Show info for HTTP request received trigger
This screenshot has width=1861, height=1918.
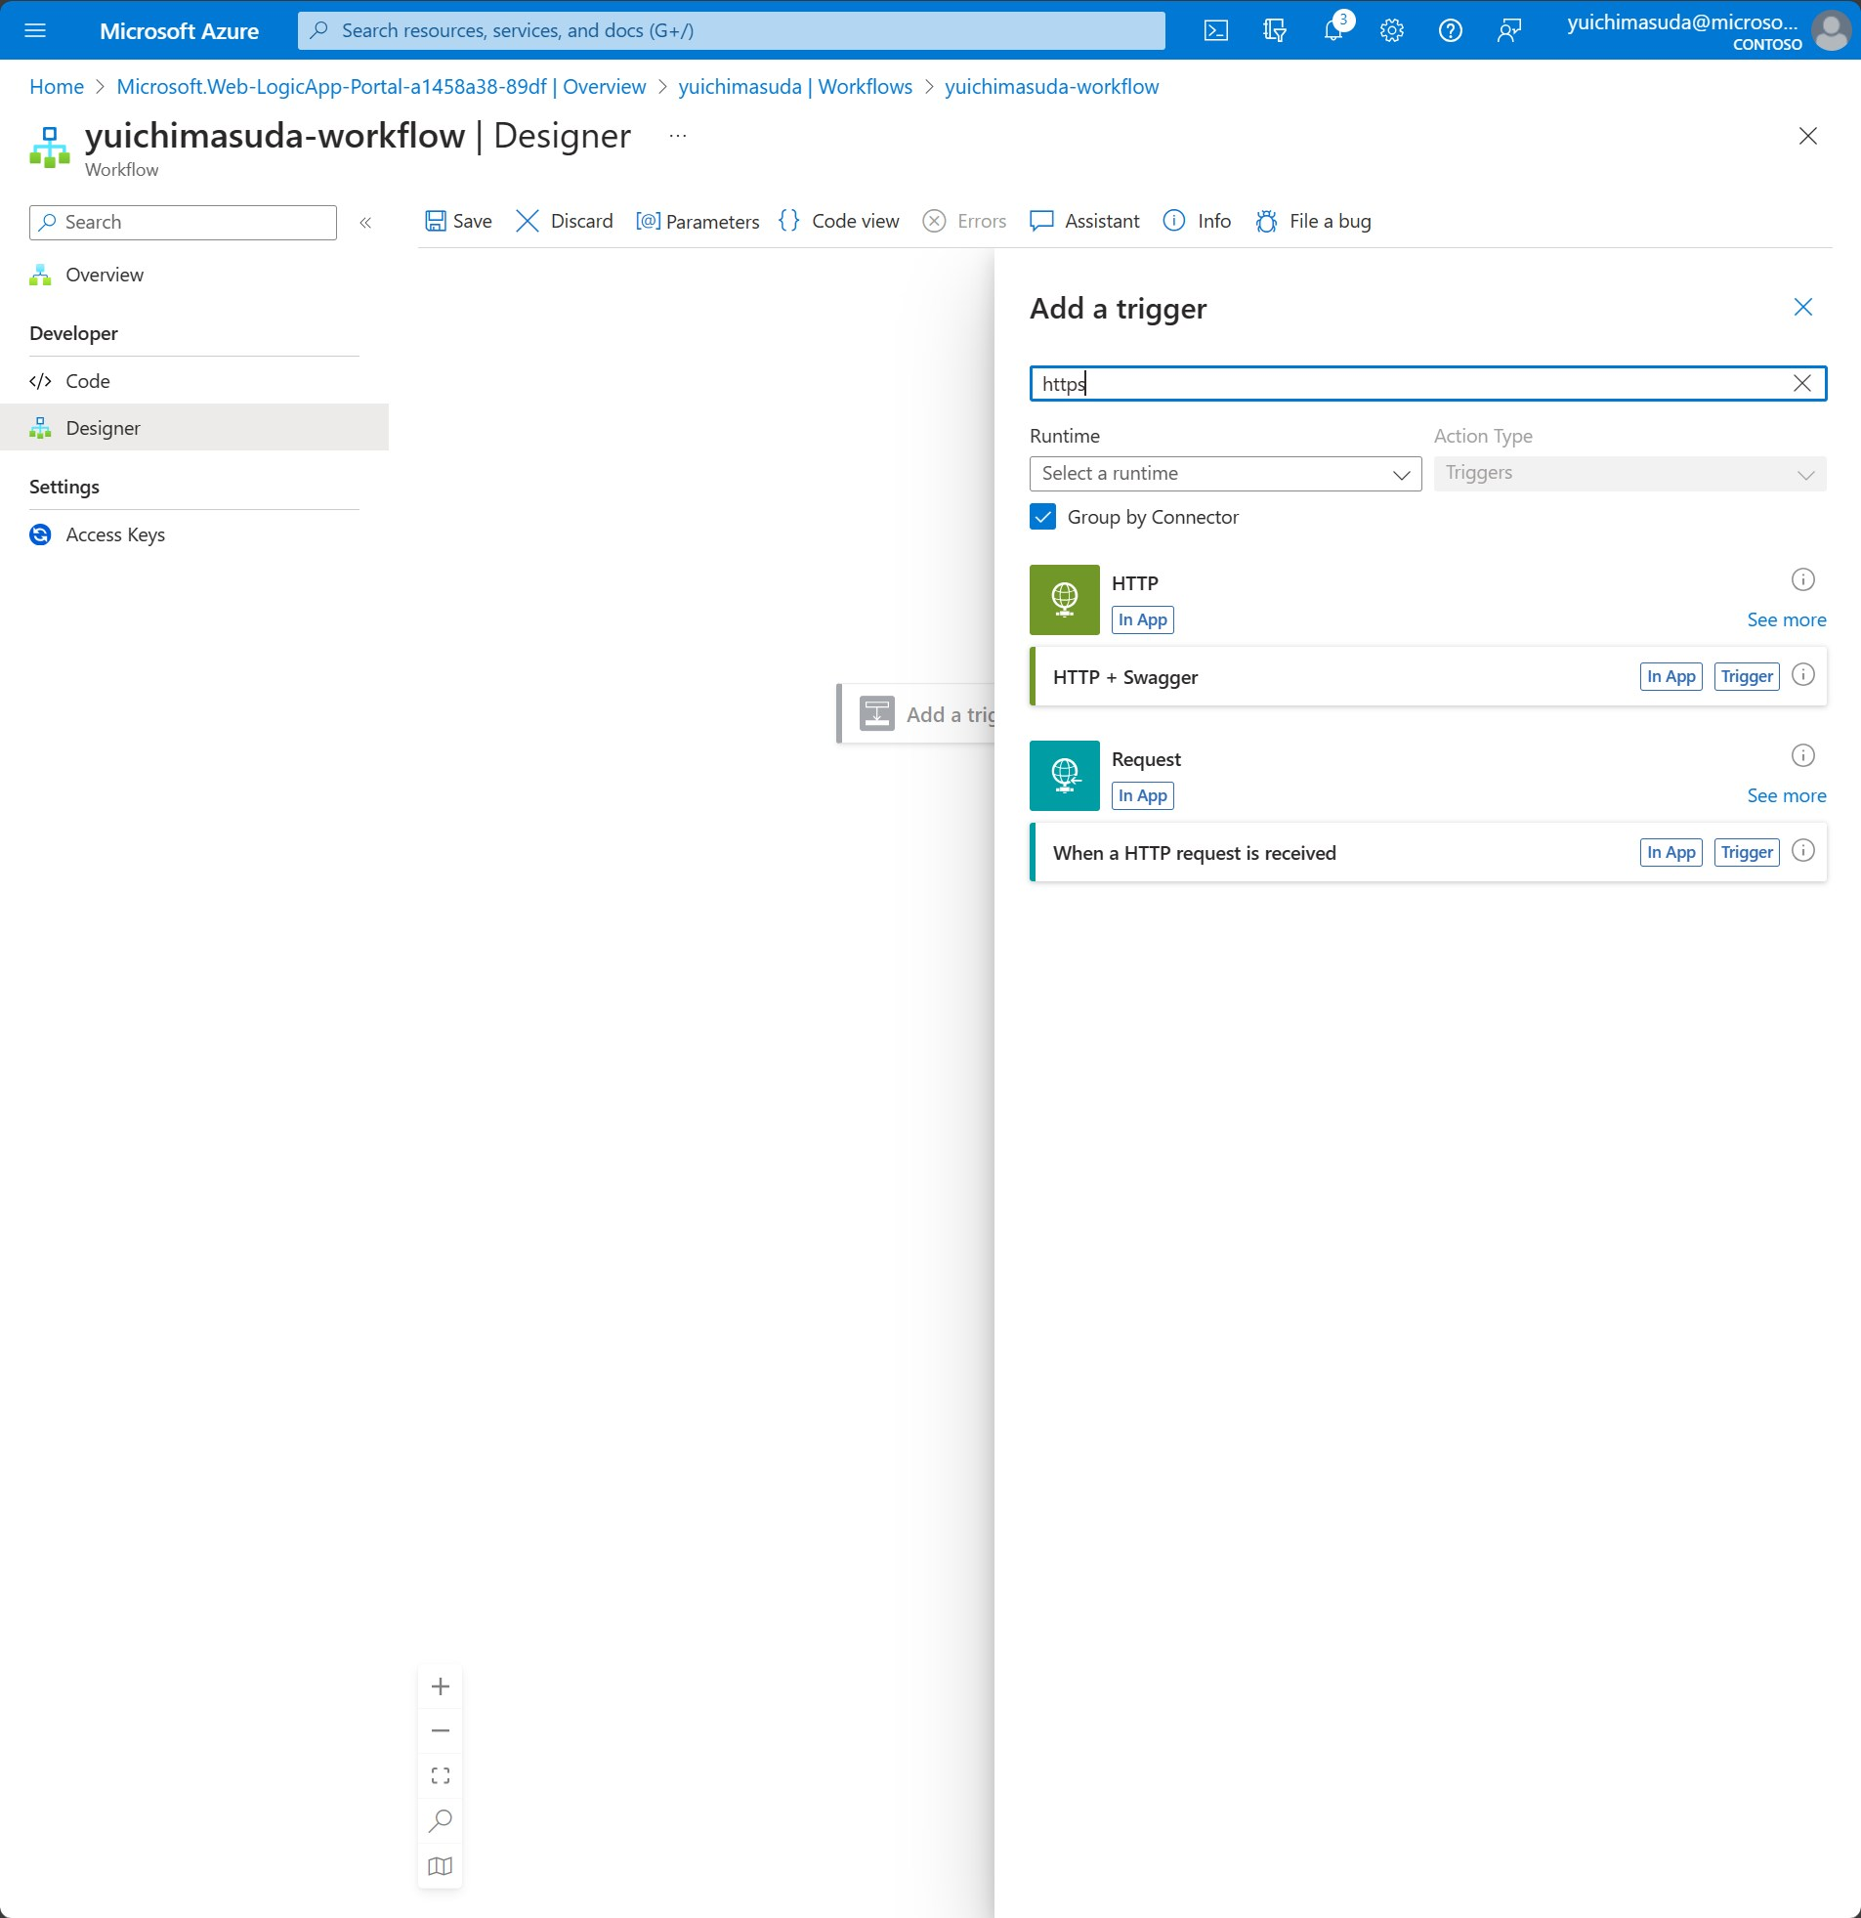(1802, 851)
